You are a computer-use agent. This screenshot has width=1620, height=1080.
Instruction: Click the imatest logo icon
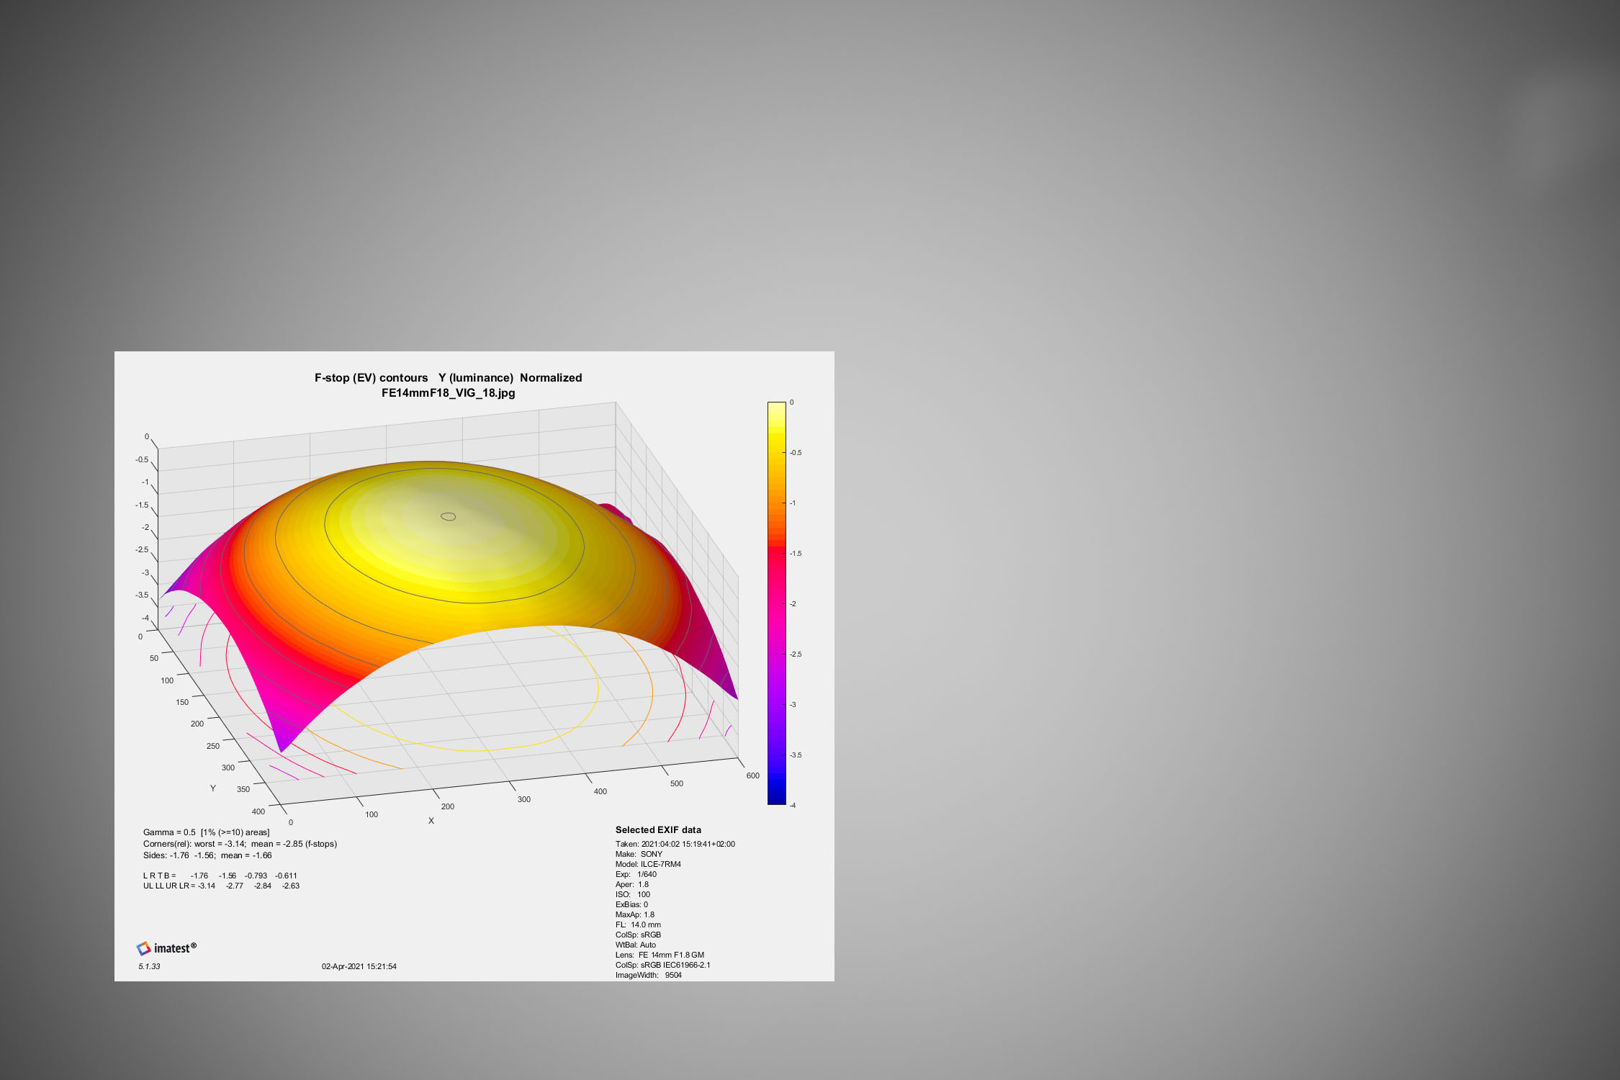[144, 948]
